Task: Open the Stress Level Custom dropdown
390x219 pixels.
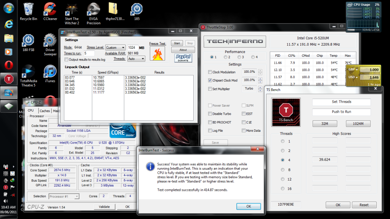Action: click(x=115, y=48)
